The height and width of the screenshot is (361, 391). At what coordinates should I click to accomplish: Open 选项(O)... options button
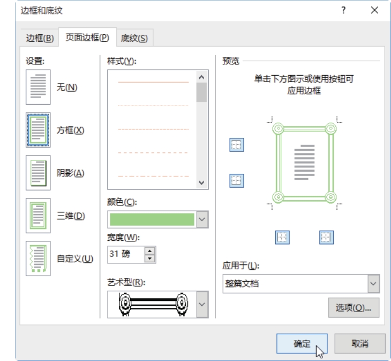[354, 308]
